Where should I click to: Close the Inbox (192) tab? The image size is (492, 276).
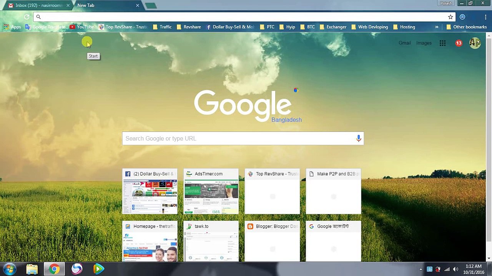pyautogui.click(x=68, y=5)
